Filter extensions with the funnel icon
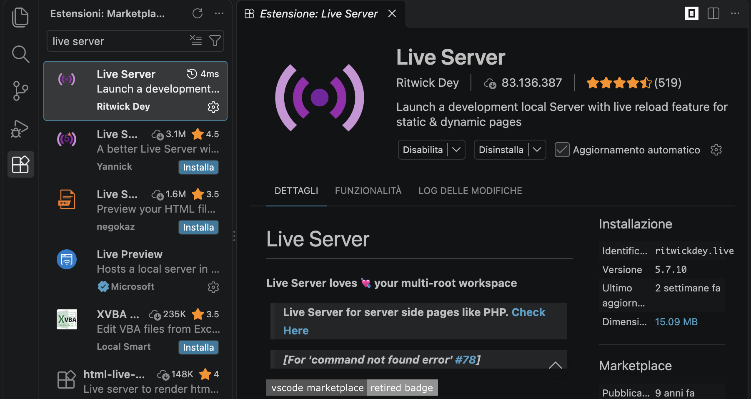The width and height of the screenshot is (751, 399). (215, 40)
